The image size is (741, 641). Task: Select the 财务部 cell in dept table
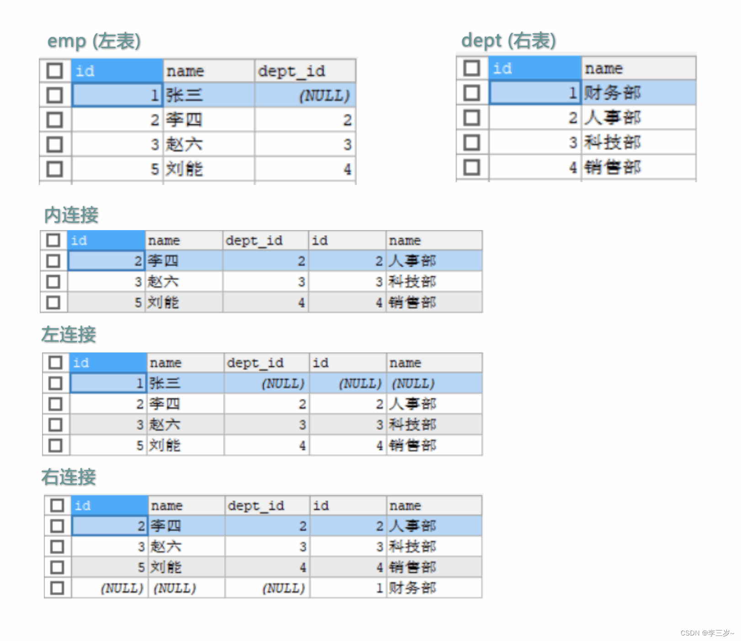tap(639, 93)
